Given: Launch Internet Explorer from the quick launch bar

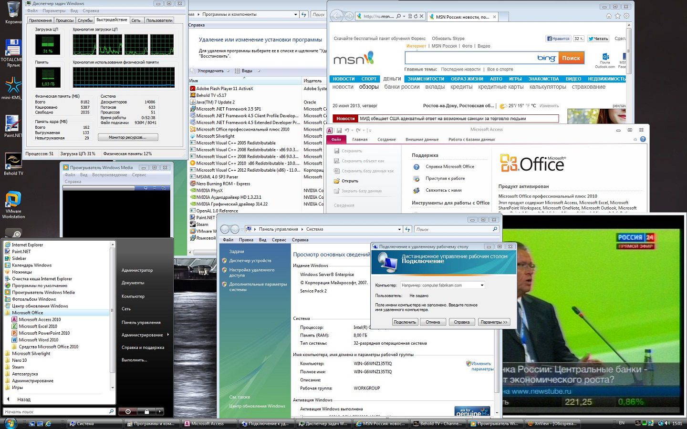Looking at the screenshot, I should coord(48,423).
